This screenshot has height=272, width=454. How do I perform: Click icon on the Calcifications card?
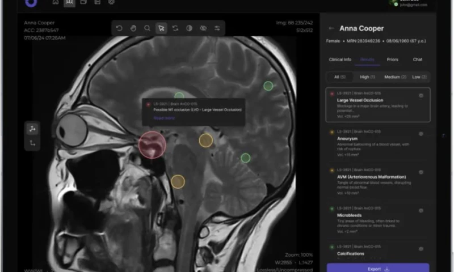[421, 249]
